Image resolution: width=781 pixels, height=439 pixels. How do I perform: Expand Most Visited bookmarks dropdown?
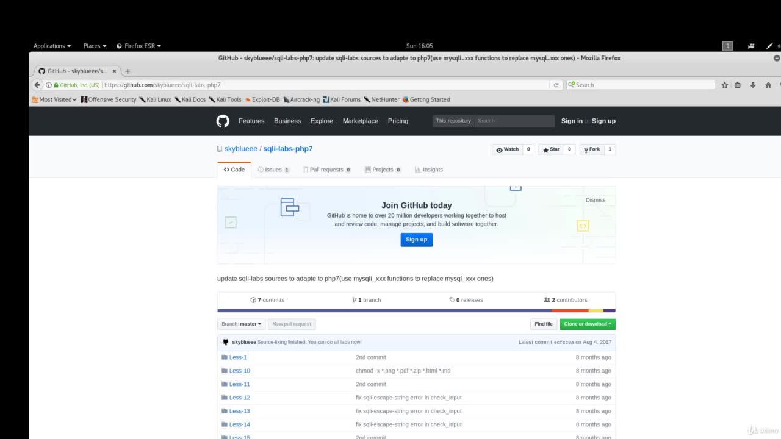[55, 99]
